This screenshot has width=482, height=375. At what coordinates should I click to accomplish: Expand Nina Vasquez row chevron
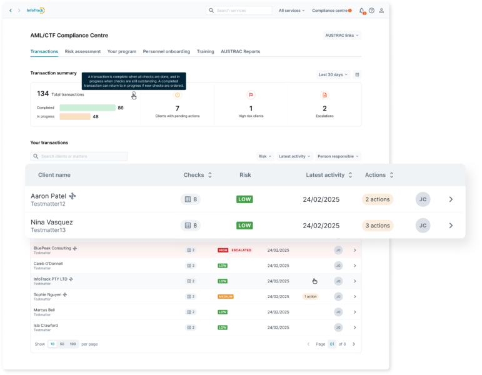(x=451, y=226)
